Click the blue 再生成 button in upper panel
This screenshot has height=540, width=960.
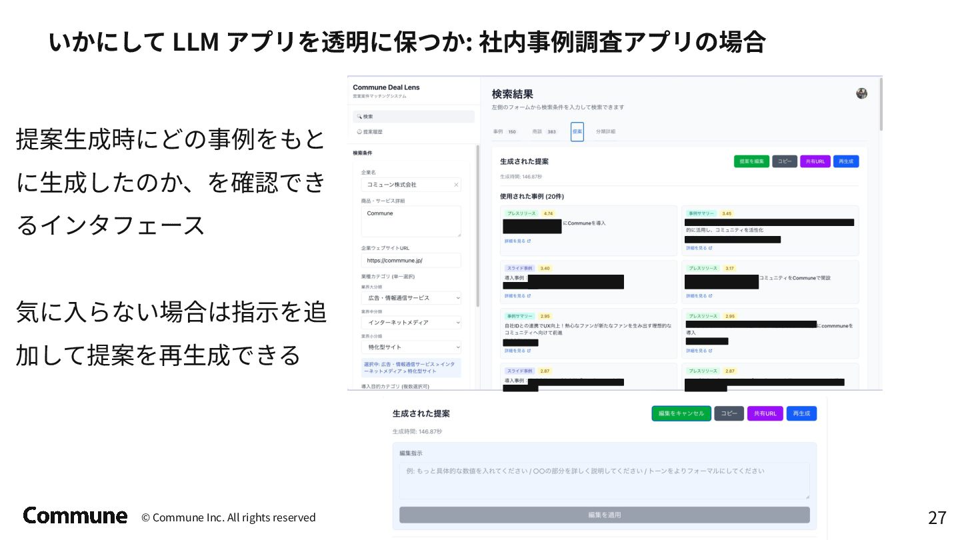(x=846, y=161)
